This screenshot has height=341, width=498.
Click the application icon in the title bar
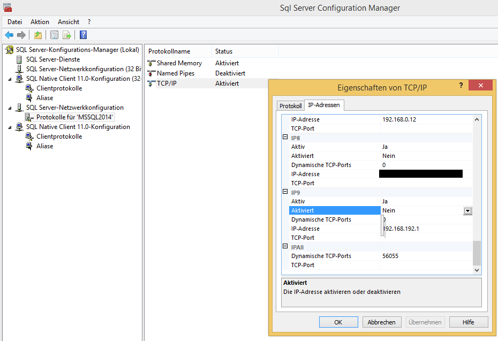click(7, 7)
